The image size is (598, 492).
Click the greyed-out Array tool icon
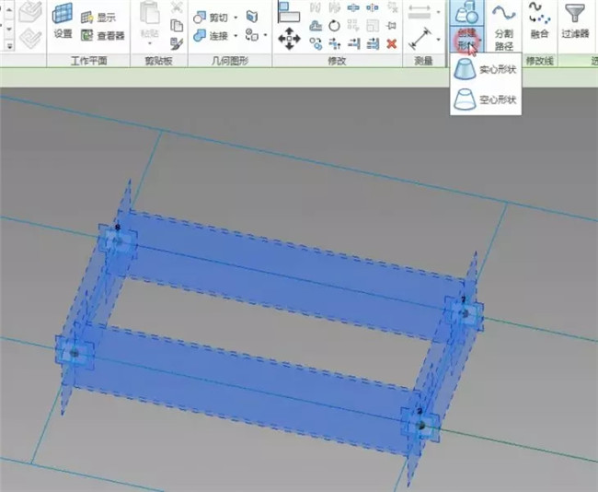pyautogui.click(x=353, y=26)
